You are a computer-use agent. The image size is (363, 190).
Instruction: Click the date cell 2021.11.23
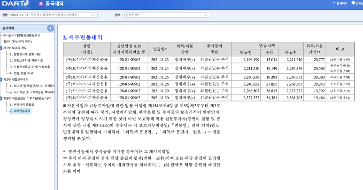(x=160, y=60)
